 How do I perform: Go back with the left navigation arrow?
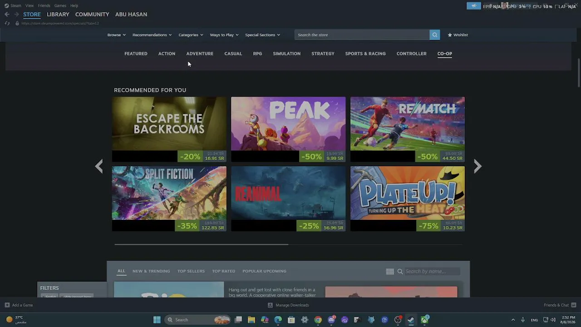tap(7, 15)
